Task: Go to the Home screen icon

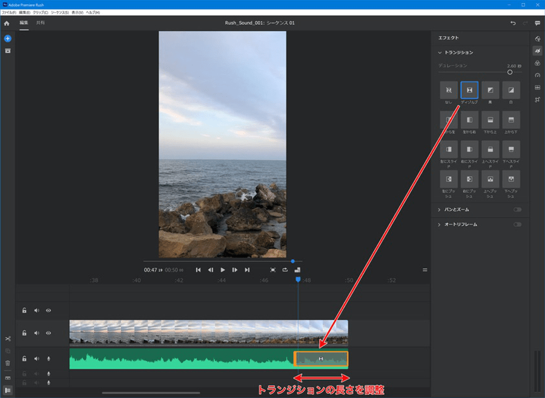Action: pyautogui.click(x=7, y=23)
